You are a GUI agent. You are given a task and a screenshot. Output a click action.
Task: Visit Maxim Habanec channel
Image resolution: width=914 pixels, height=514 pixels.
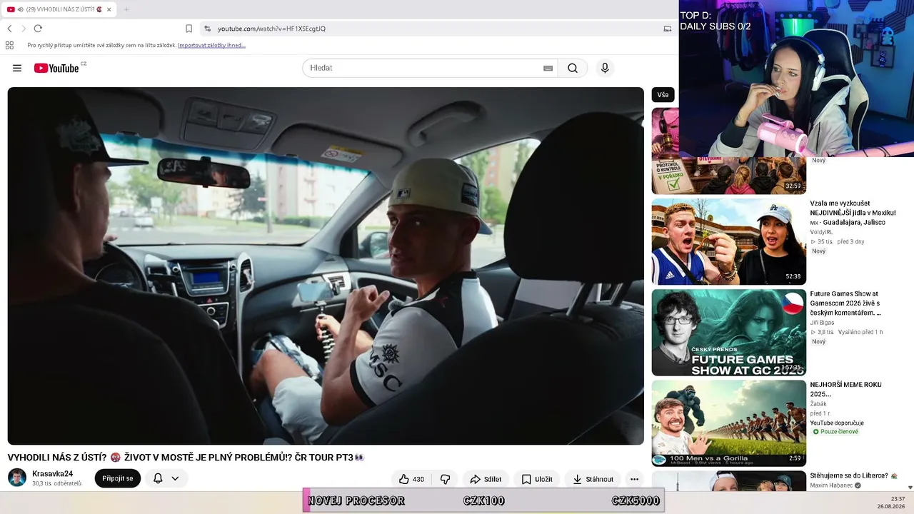point(831,485)
